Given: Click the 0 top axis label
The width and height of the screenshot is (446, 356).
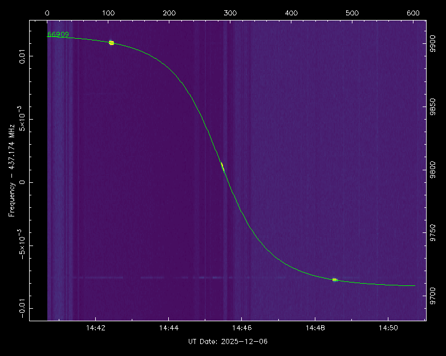Looking at the screenshot, I should tap(47, 13).
